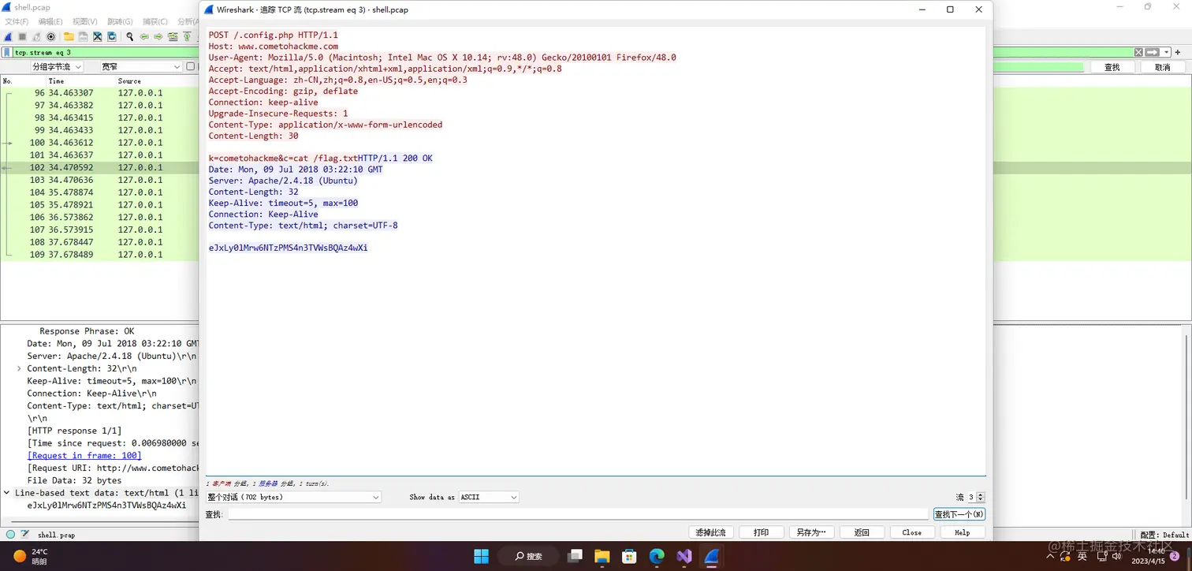
Task: Go back to previous packet arrow
Action: [144, 37]
